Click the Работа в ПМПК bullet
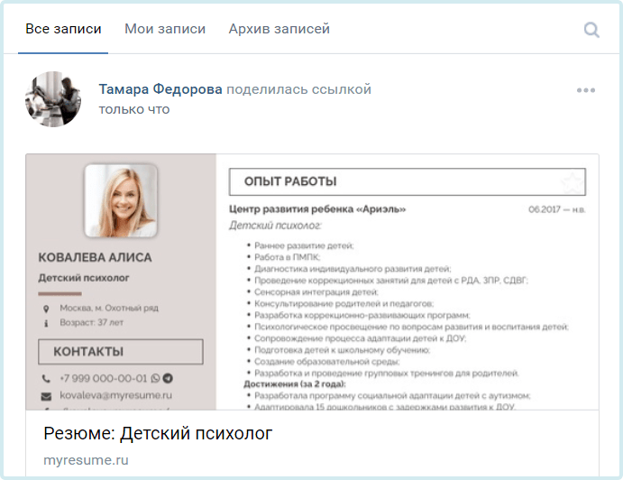 tap(288, 257)
